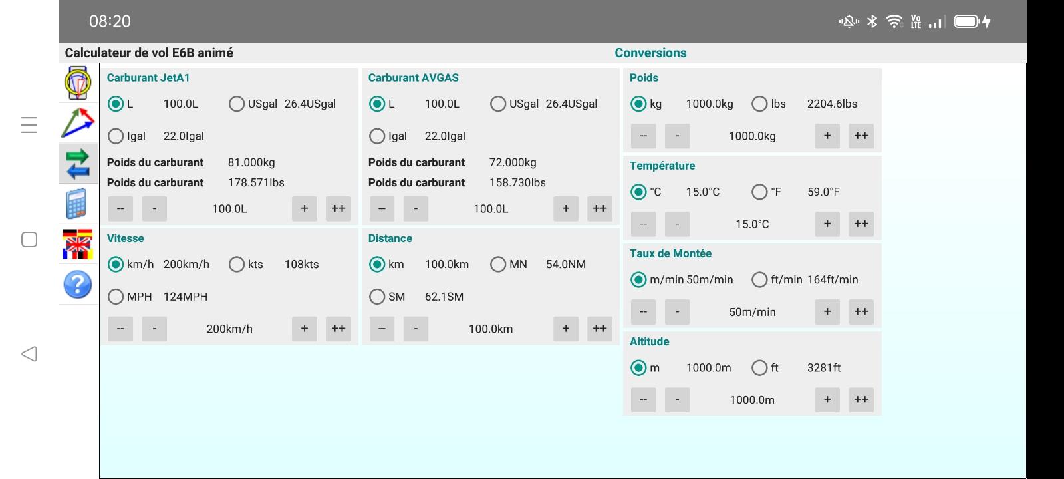Select kg unit in Poids
The width and height of the screenshot is (1064, 479).
pyautogui.click(x=638, y=104)
